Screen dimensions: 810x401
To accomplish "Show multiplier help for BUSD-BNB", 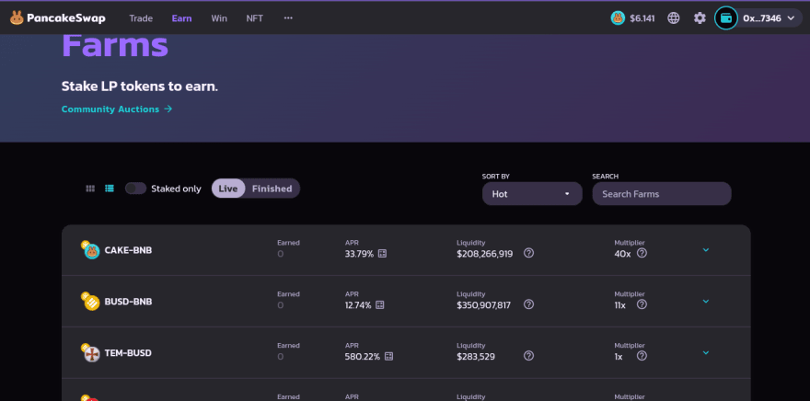I will [x=642, y=304].
